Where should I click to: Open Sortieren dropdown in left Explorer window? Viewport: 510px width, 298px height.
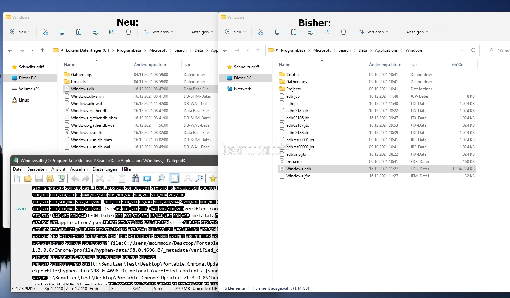click(158, 32)
